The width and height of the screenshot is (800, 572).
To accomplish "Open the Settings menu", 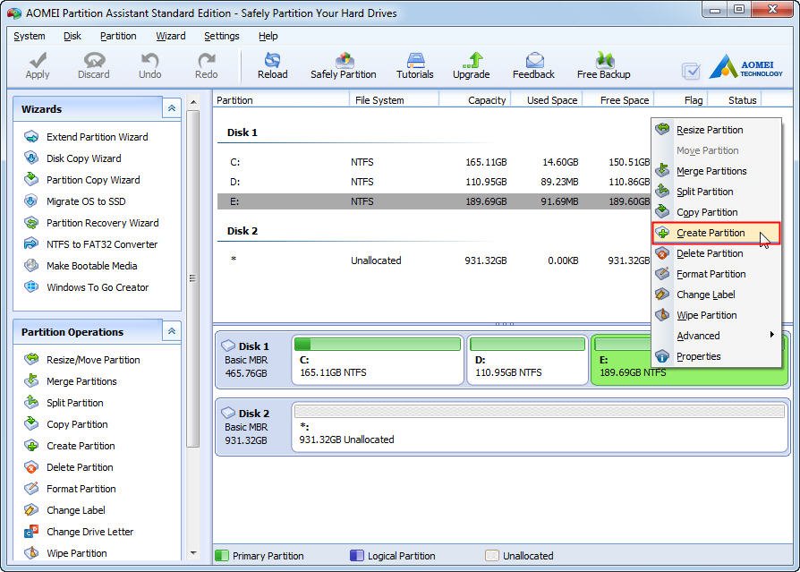I will (x=221, y=36).
